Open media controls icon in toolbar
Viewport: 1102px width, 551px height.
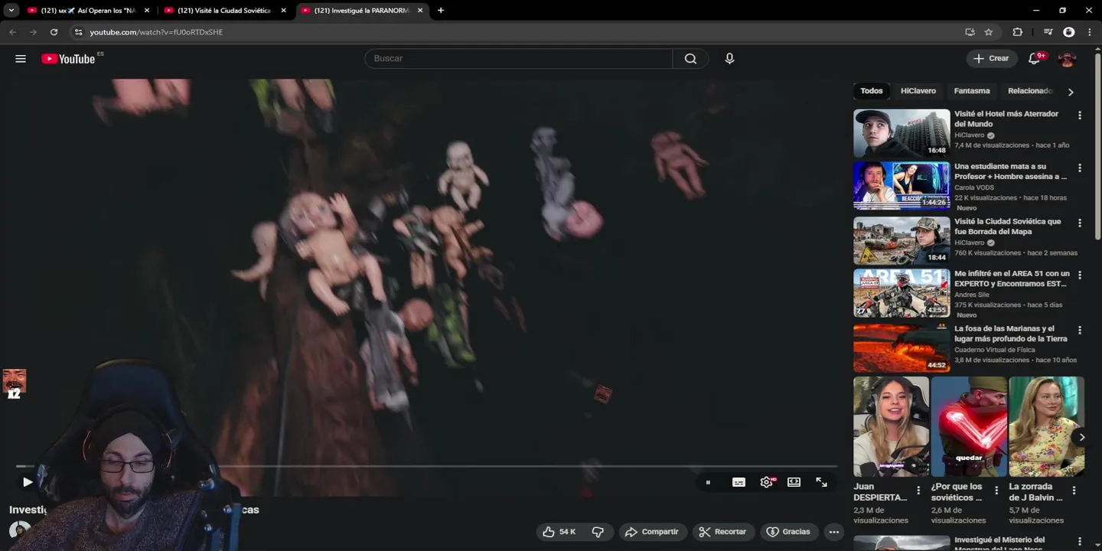coord(1048,32)
